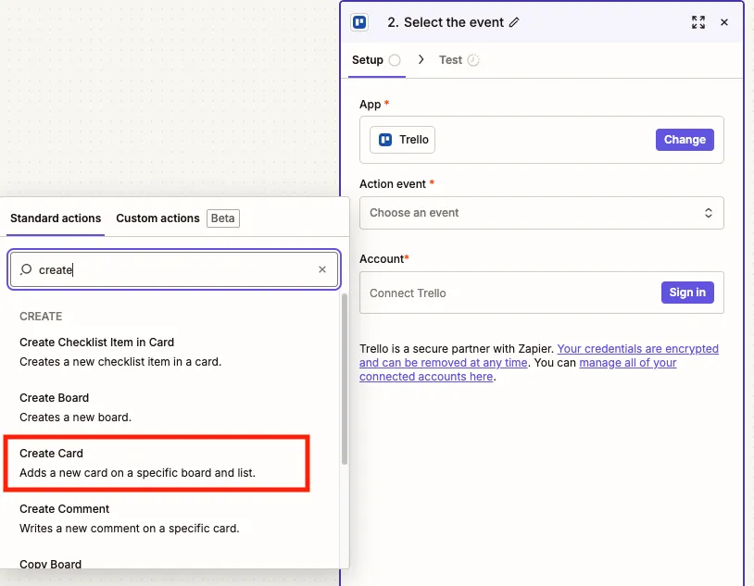Viewport: 754px width, 586px height.
Task: Switch to Custom actions tab
Action: [157, 218]
